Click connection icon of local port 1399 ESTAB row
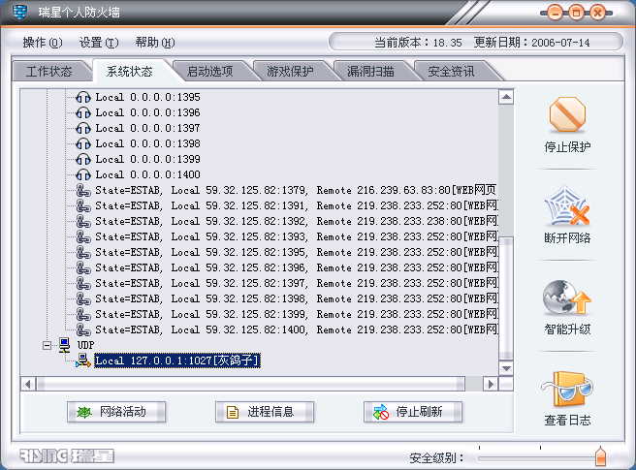This screenshot has width=636, height=470. pyautogui.click(x=83, y=314)
